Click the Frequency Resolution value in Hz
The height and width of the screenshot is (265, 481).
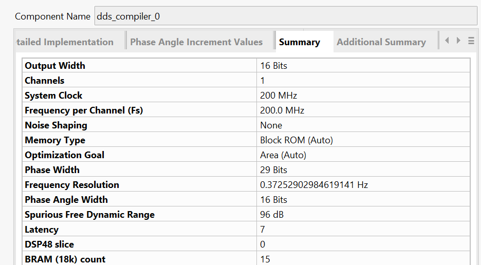click(314, 185)
